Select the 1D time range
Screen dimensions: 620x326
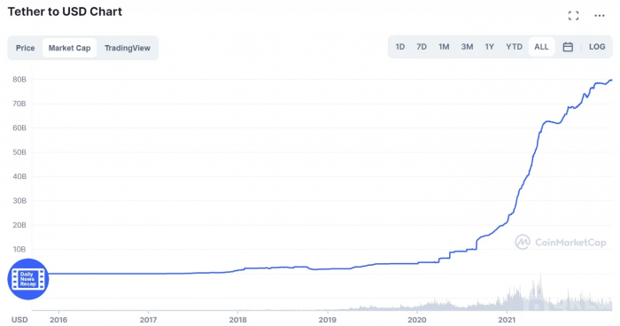400,47
